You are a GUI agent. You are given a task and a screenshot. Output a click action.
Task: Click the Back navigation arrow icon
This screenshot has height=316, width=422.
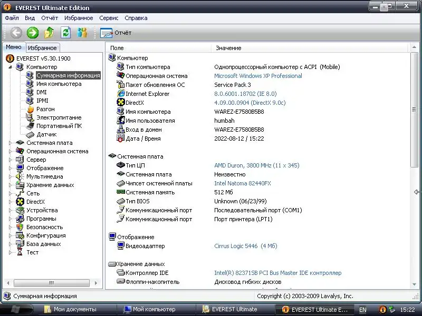point(16,33)
